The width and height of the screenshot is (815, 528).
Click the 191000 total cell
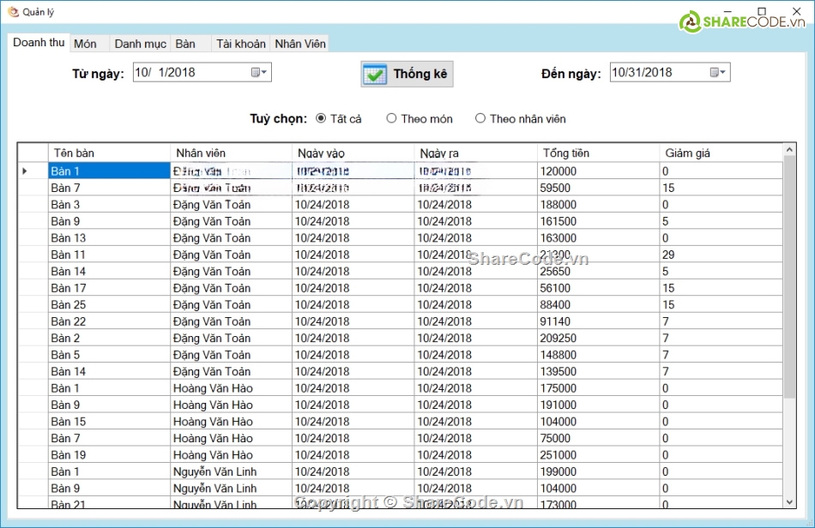pos(598,405)
